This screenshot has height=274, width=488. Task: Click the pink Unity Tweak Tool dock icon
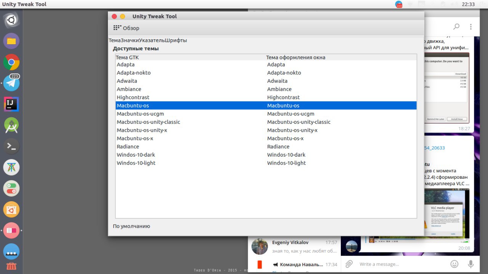11,230
